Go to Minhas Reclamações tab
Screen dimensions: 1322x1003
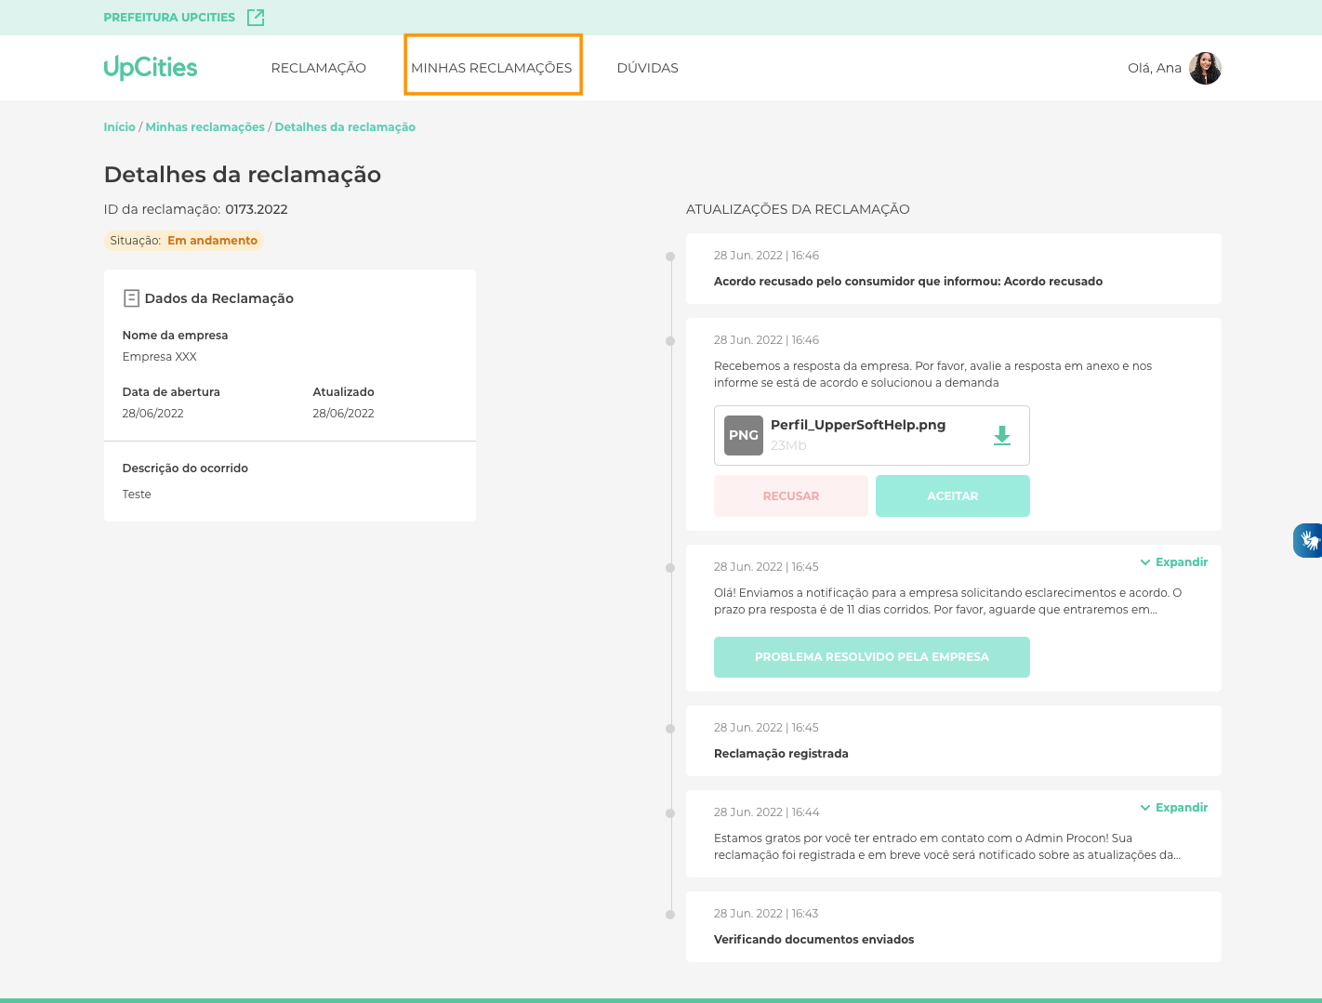pos(492,68)
